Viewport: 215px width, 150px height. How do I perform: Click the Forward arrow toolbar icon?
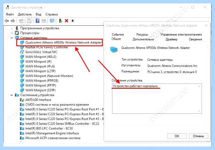click(13, 21)
